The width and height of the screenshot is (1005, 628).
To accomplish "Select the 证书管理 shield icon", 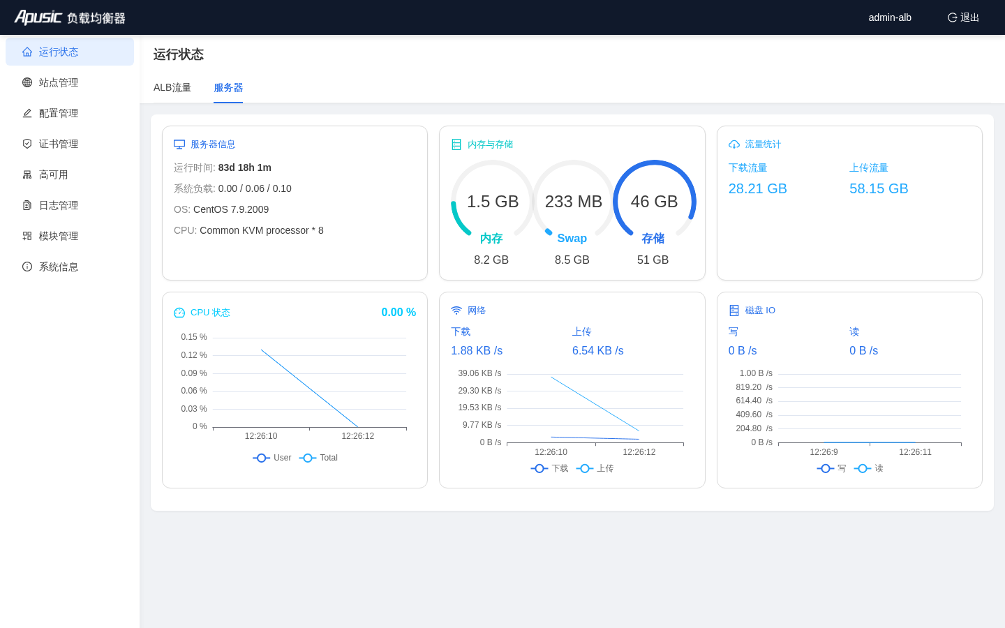I will 27,144.
